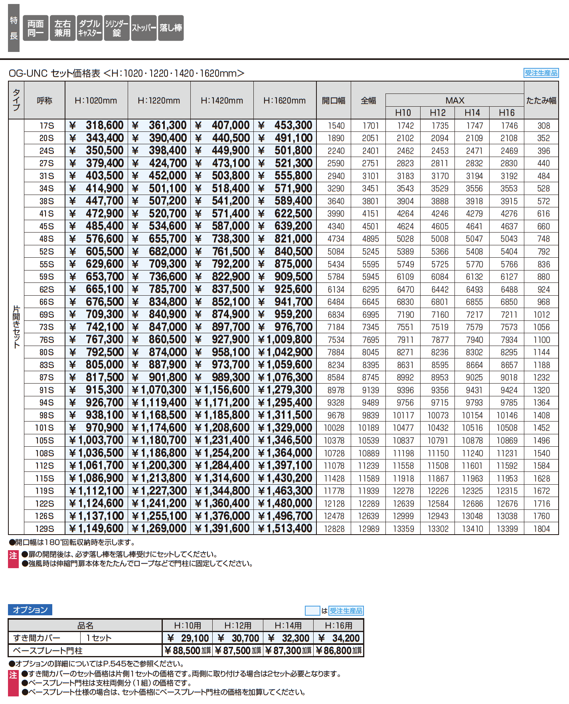
Task: Click the note referencing P.545 for option details
Action: pyautogui.click(x=96, y=664)
